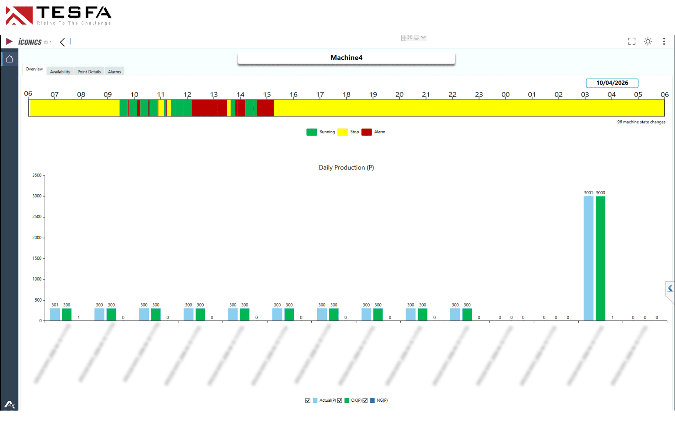The image size is (675, 421).
Task: Uncheck the Actual(P) series checkbox
Action: pos(308,401)
